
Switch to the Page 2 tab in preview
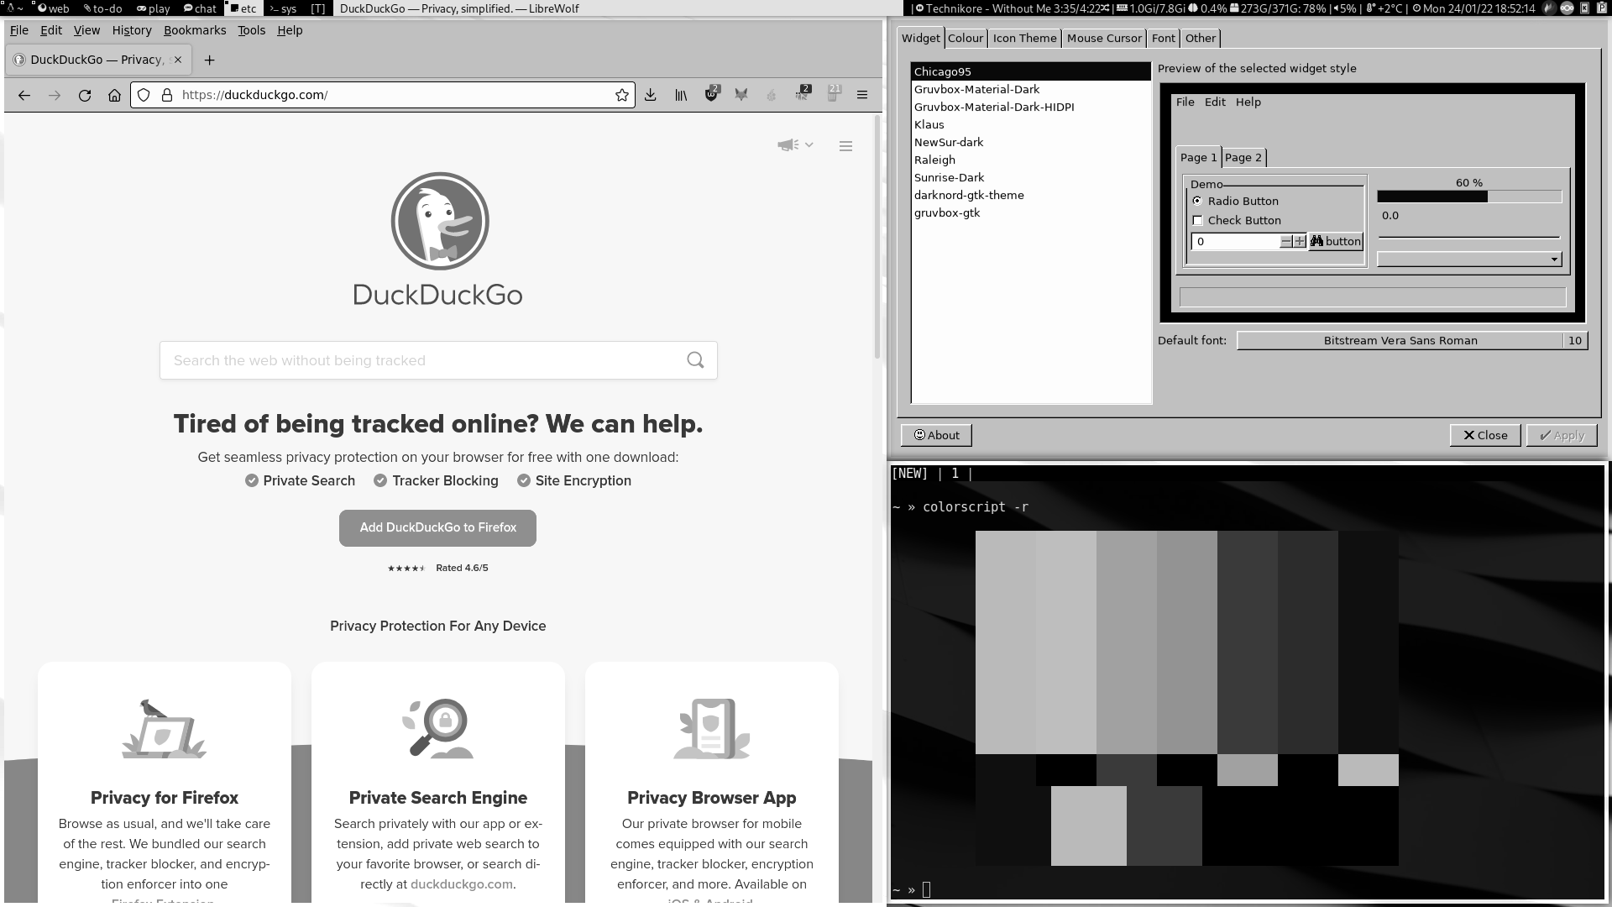[x=1243, y=156]
